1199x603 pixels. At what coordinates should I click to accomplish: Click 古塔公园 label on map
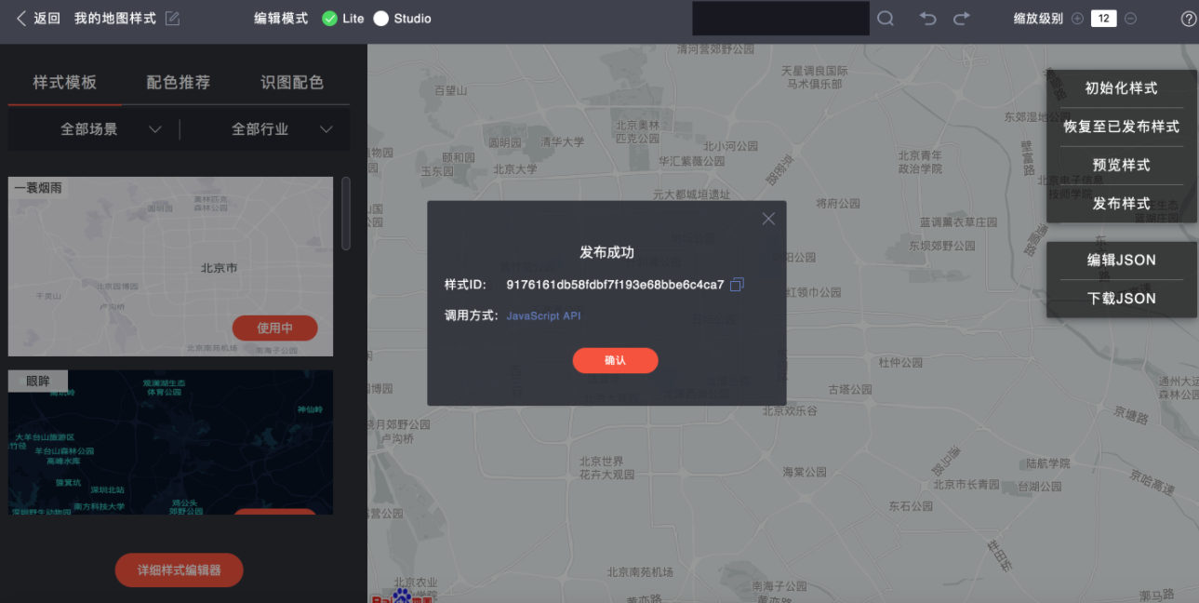(x=850, y=389)
